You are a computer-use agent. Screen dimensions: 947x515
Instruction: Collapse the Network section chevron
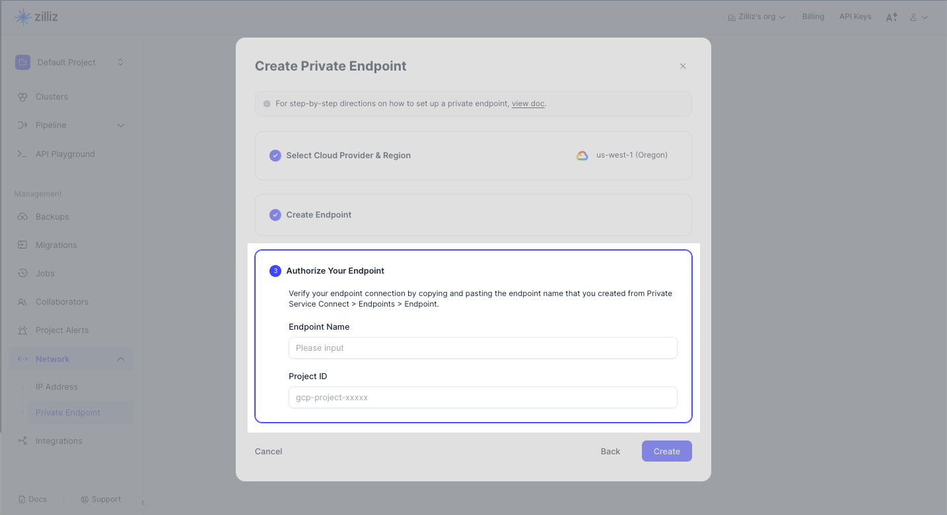click(x=121, y=359)
